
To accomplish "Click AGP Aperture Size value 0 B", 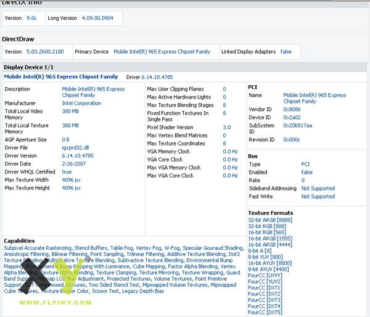I will [65, 140].
